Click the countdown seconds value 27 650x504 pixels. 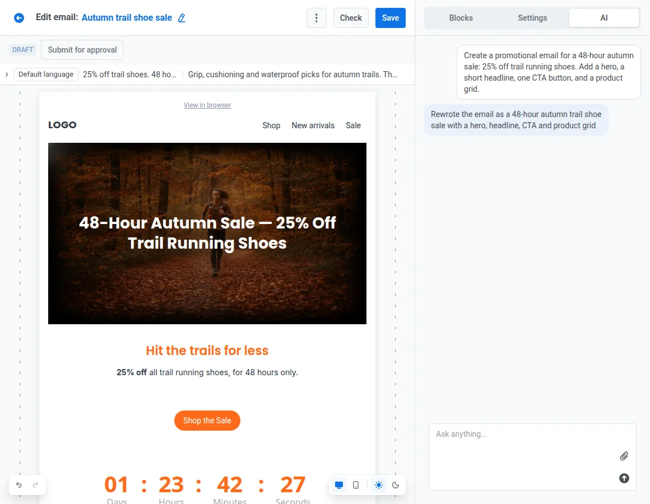(x=292, y=484)
